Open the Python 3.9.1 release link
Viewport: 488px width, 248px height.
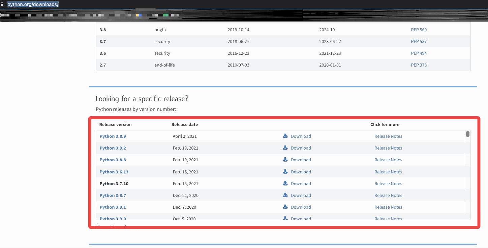(x=113, y=207)
